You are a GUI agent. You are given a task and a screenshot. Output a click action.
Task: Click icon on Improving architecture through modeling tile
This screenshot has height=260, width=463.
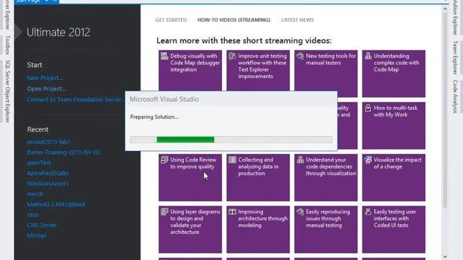click(232, 212)
